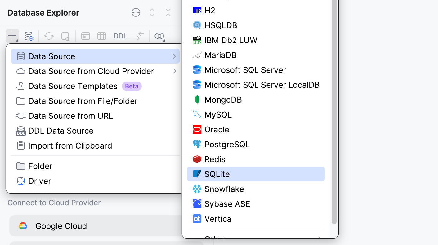Click the Select Opened File crosshair icon
The image size is (438, 245).
(136, 13)
